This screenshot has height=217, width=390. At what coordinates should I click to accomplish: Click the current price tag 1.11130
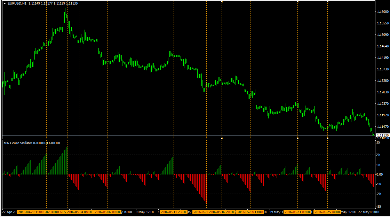[x=383, y=135]
